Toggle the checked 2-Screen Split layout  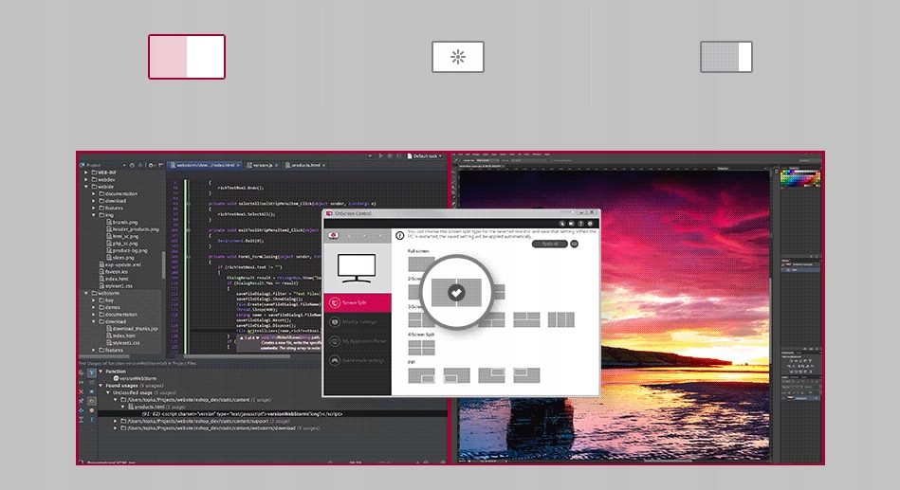point(456,294)
